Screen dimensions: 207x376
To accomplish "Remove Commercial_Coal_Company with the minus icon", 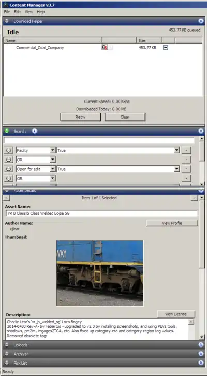I will tap(165, 48).
